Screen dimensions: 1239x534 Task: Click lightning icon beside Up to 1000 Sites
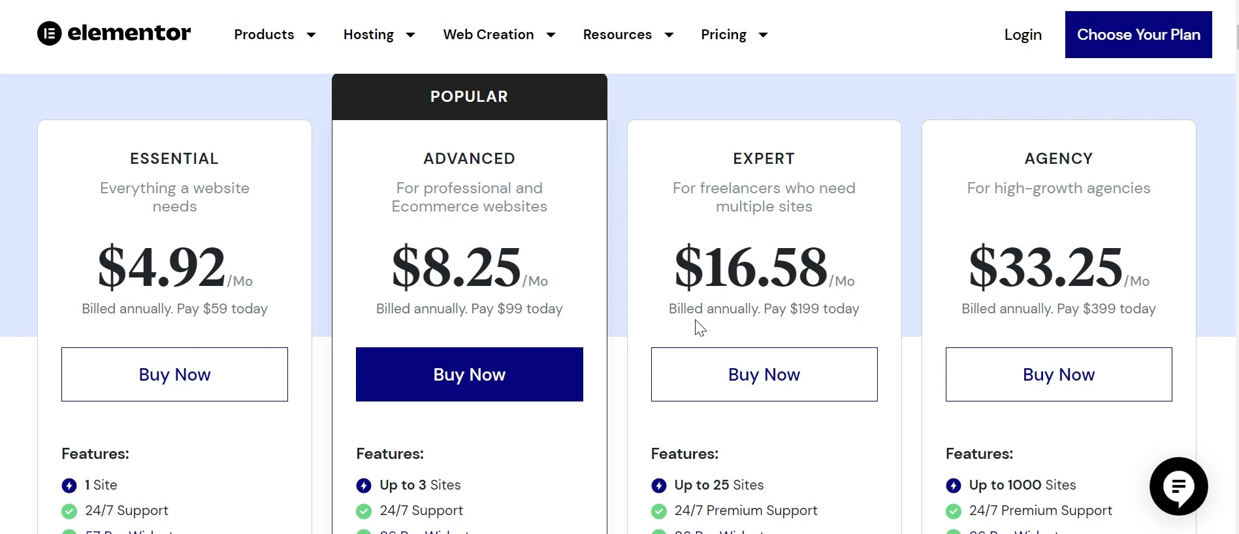pyautogui.click(x=954, y=486)
